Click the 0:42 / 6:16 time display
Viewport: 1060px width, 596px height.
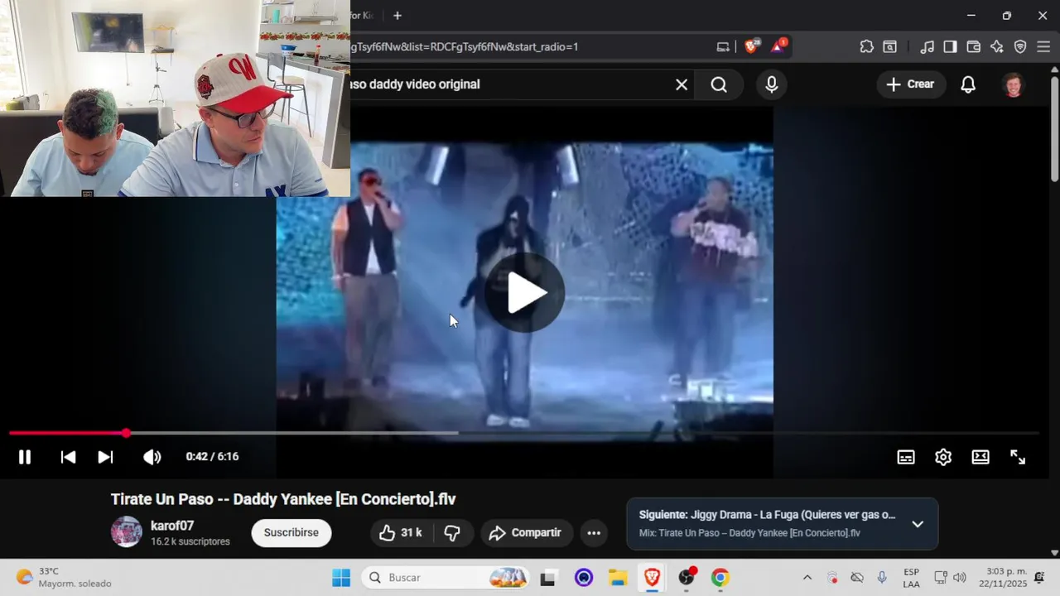coord(212,457)
